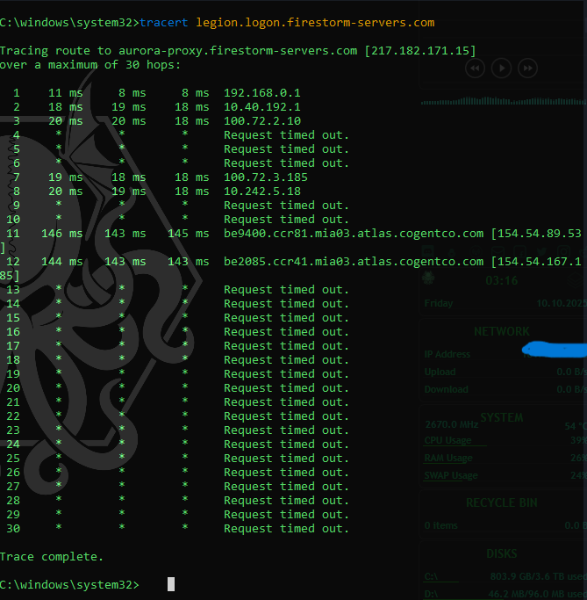Click the command prompt cursor after system32>

(171, 584)
